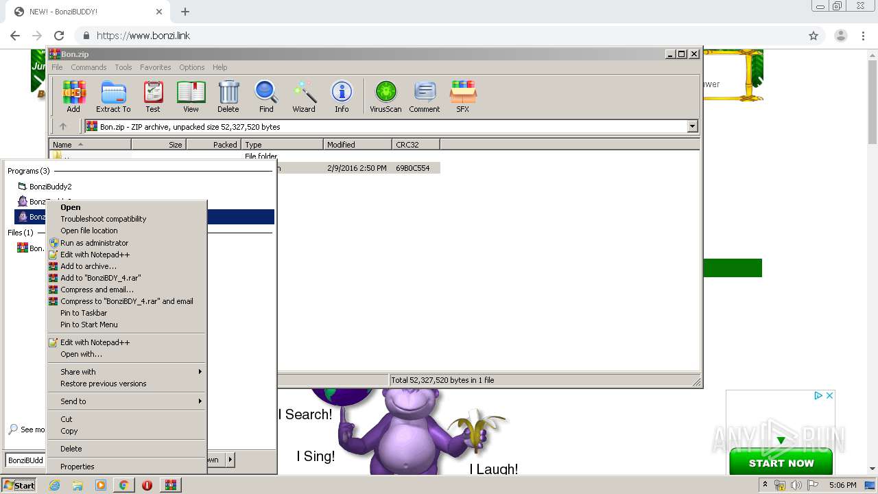Click the red Opera taskbar icon
878x494 pixels.
pos(147,485)
